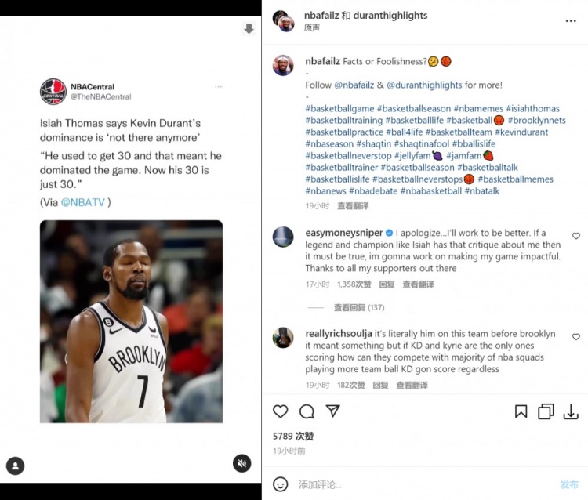This screenshot has width=588, height=500.
Task: Click the Kevin Durant photo in the tweet
Action: pos(131,321)
